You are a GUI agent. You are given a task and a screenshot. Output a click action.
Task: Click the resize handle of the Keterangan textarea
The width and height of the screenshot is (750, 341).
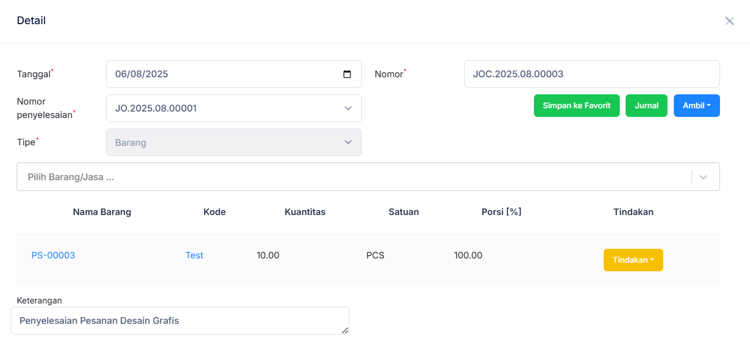(345, 330)
